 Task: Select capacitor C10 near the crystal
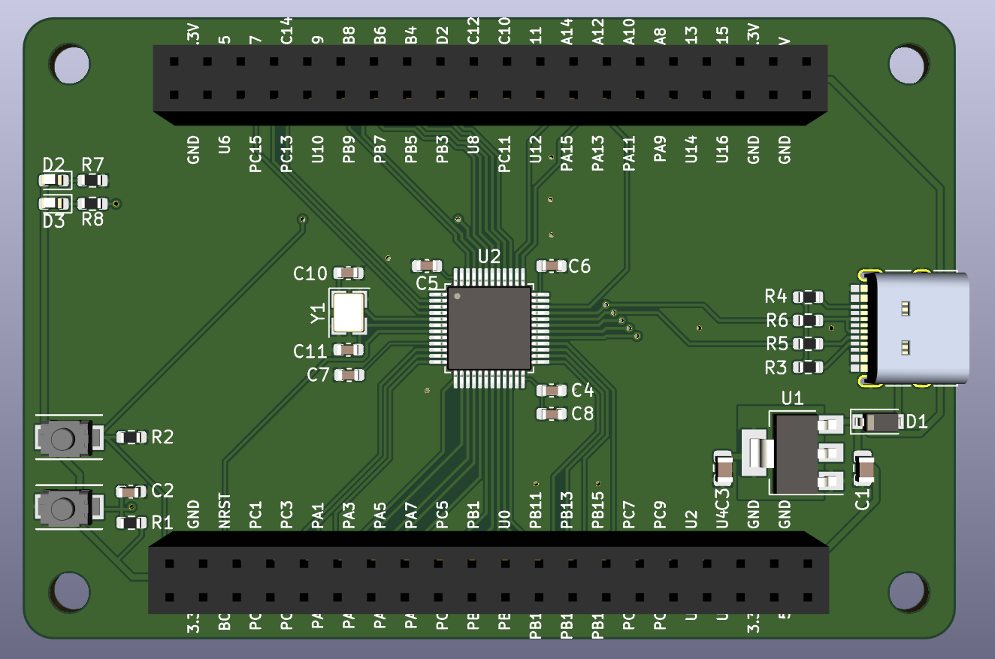(x=348, y=274)
